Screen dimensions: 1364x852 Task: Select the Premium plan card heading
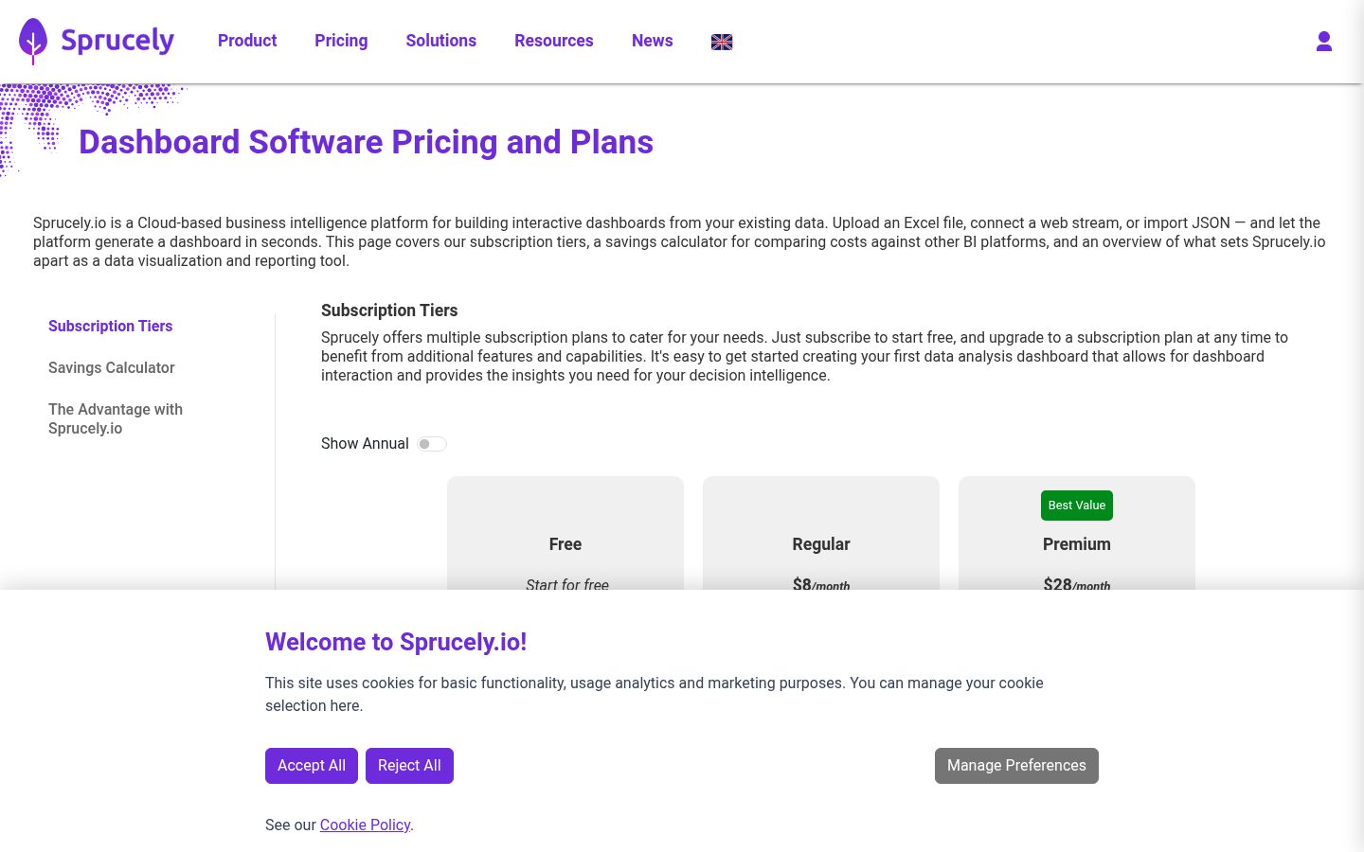(1077, 544)
